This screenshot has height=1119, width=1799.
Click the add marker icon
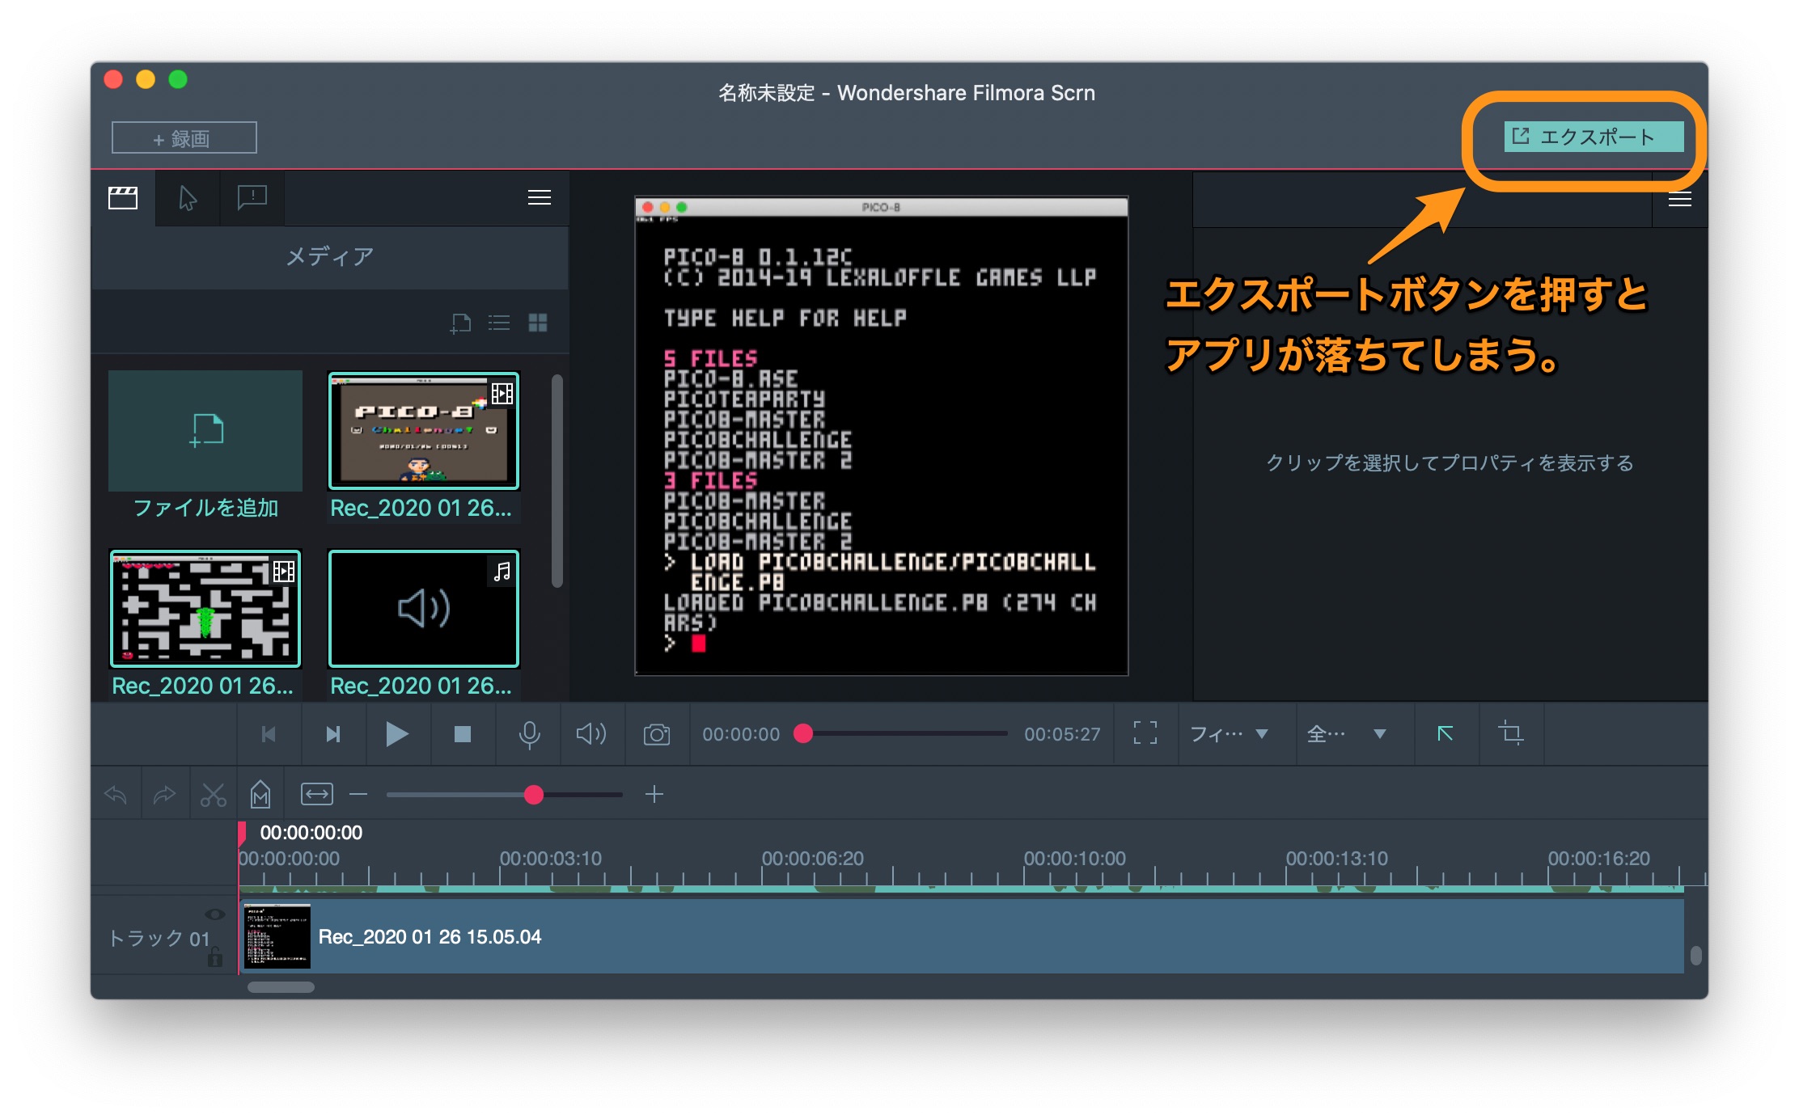point(260,795)
